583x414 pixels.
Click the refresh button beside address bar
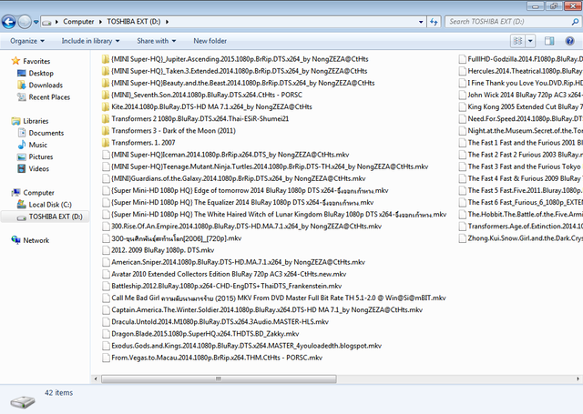[x=434, y=22]
